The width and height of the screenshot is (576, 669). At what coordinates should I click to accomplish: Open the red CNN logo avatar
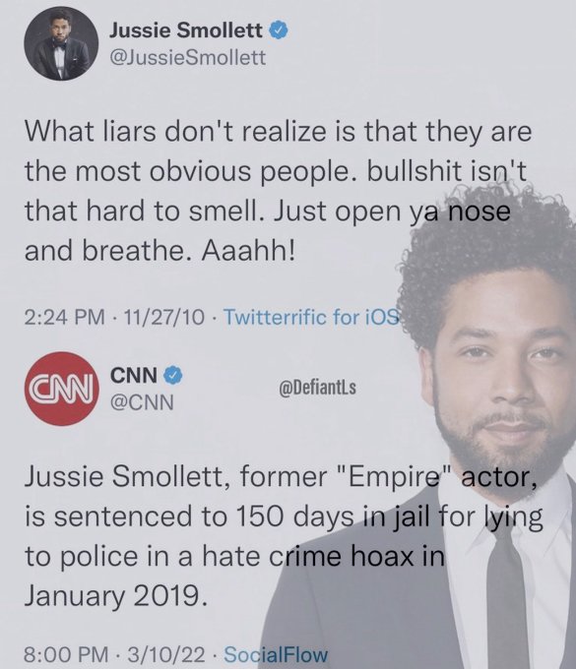(62, 389)
